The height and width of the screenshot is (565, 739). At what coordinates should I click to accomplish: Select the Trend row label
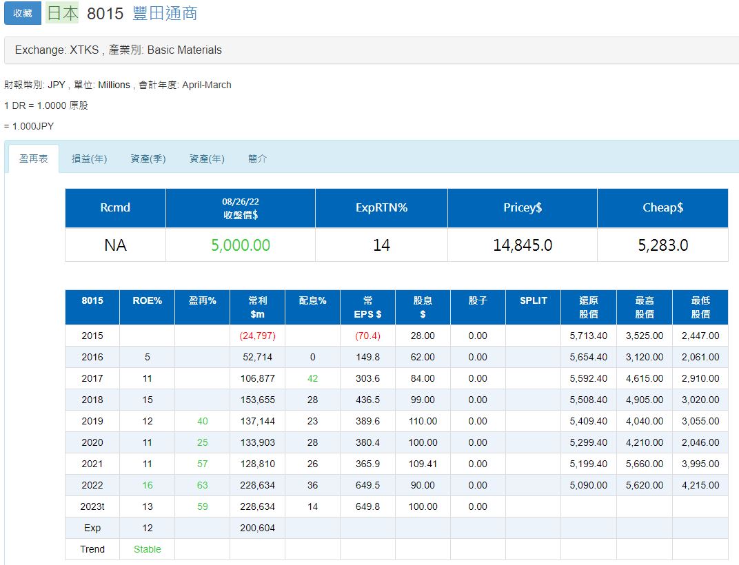tap(92, 549)
